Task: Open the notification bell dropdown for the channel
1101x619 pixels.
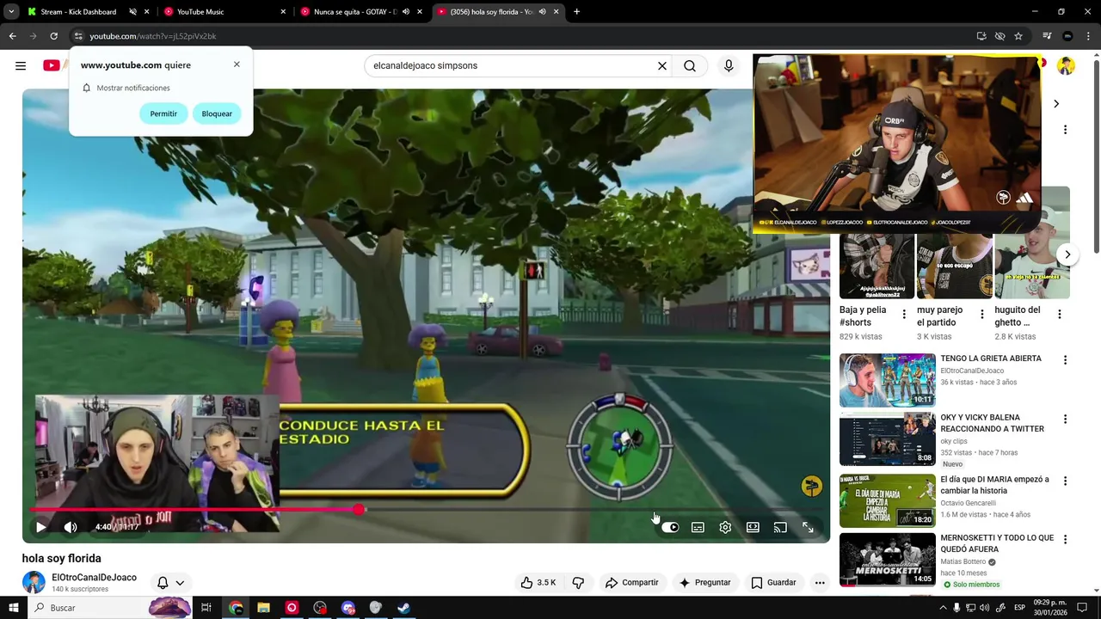Action: [x=170, y=582]
